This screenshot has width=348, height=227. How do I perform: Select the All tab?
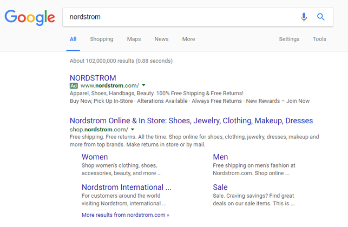point(73,39)
